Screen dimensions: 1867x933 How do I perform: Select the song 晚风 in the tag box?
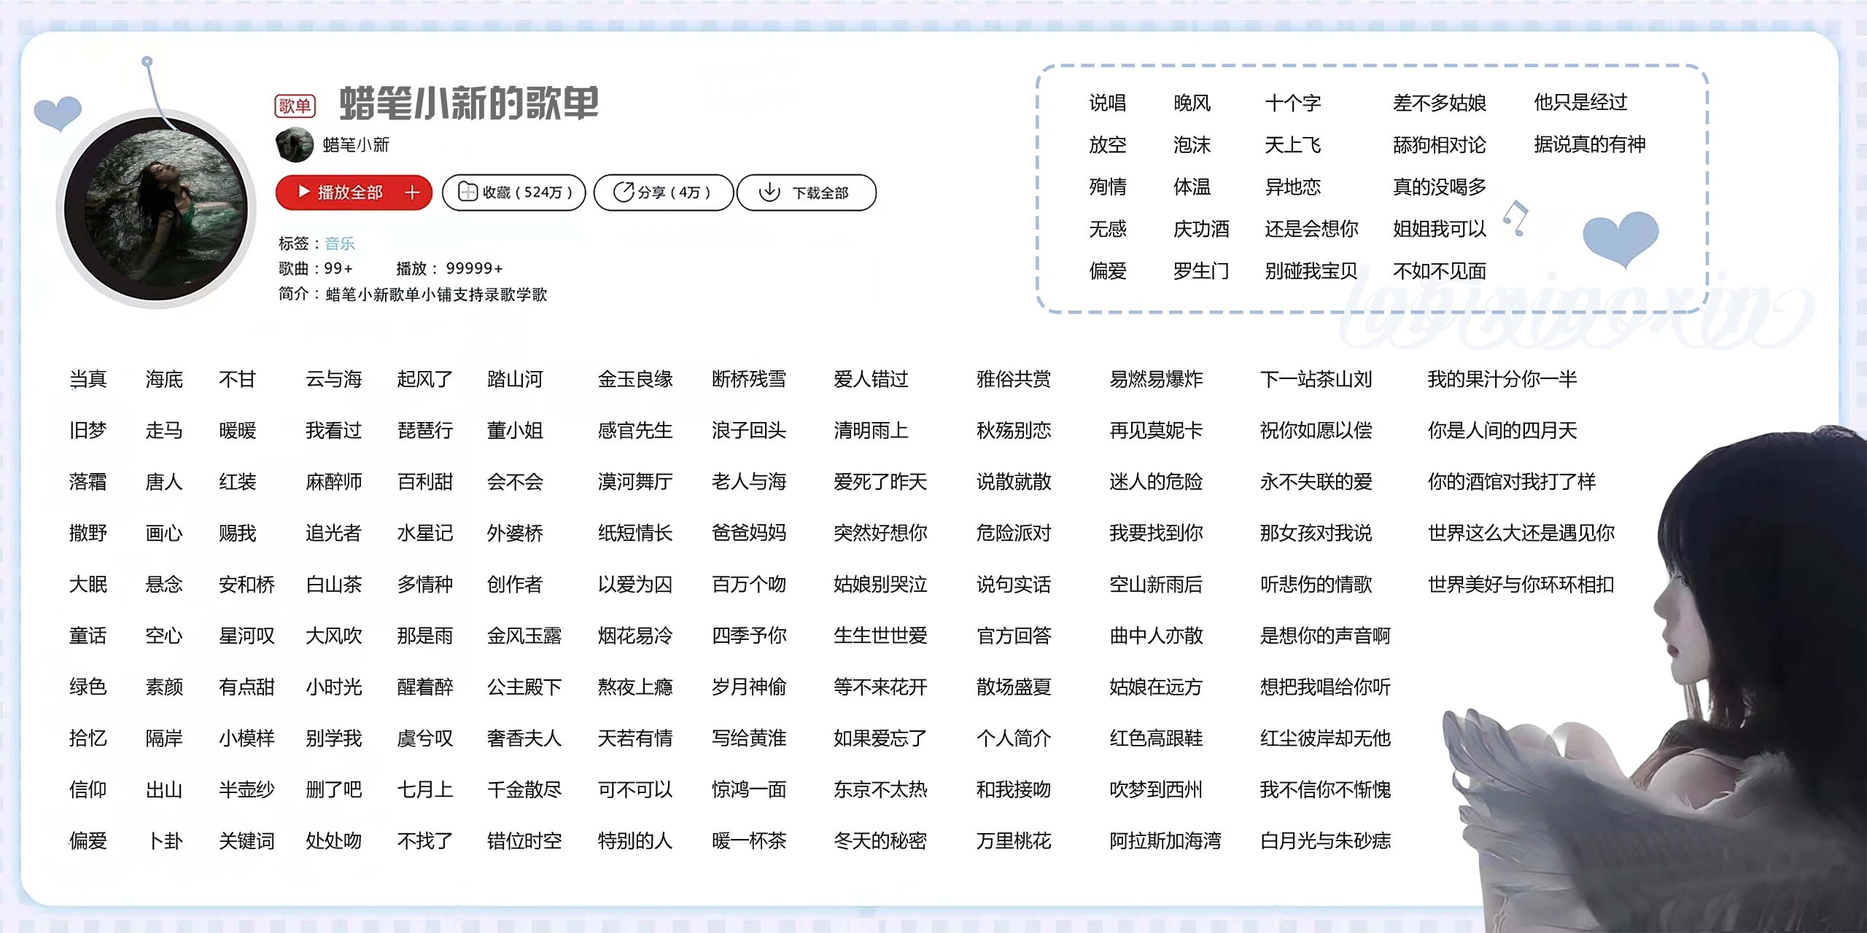[1192, 104]
